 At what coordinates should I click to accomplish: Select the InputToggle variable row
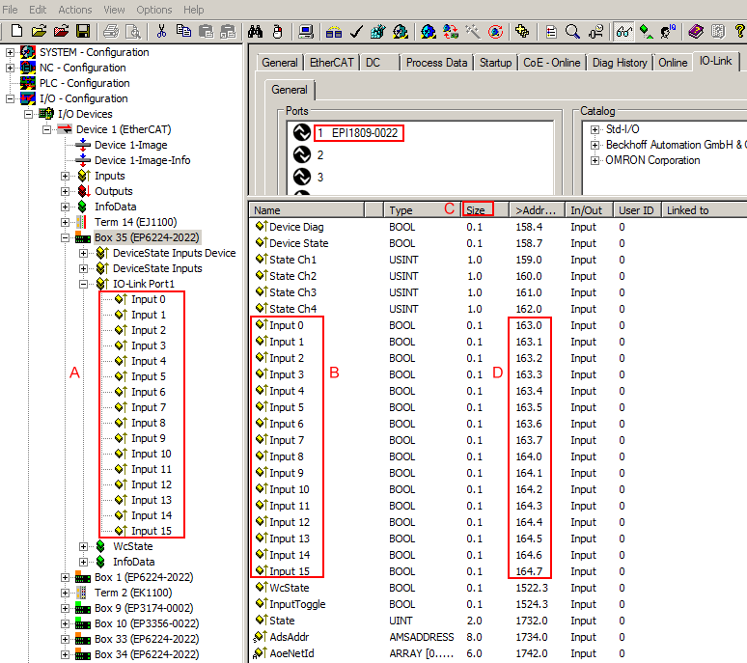pyautogui.click(x=497, y=604)
